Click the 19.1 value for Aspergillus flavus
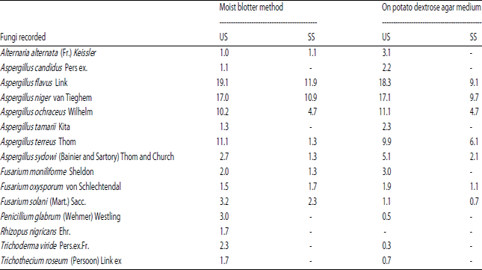 [x=223, y=83]
